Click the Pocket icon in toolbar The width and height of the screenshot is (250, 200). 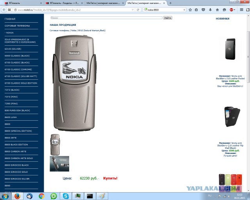point(203,10)
